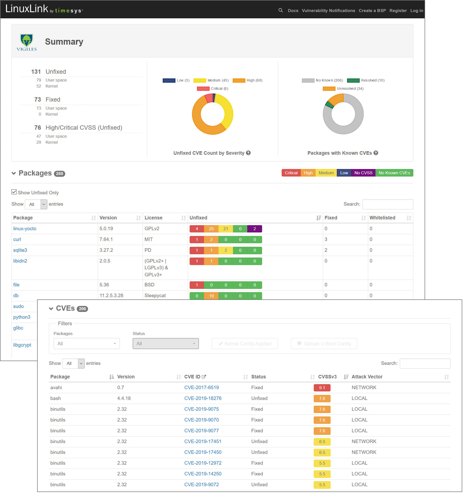Open the Docs page from the top navigation

(293, 11)
